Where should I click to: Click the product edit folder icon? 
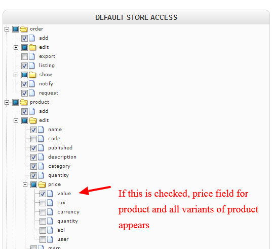point(33,120)
